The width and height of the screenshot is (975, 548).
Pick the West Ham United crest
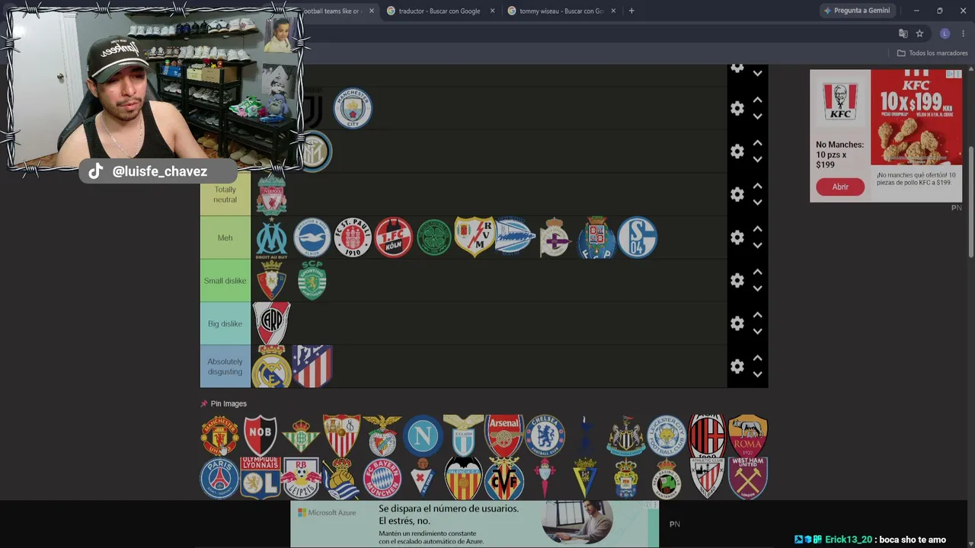pos(748,478)
